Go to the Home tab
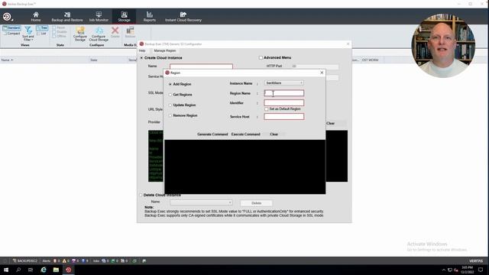This screenshot has height=275, width=489. (x=36, y=17)
